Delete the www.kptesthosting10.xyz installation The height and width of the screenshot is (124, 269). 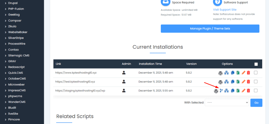coord(249,73)
